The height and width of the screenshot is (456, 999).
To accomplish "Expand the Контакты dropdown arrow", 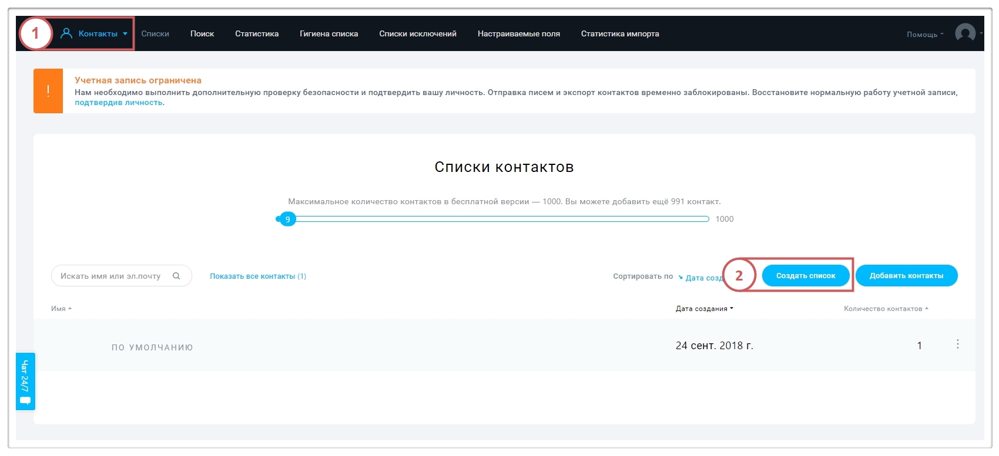I will coord(125,34).
